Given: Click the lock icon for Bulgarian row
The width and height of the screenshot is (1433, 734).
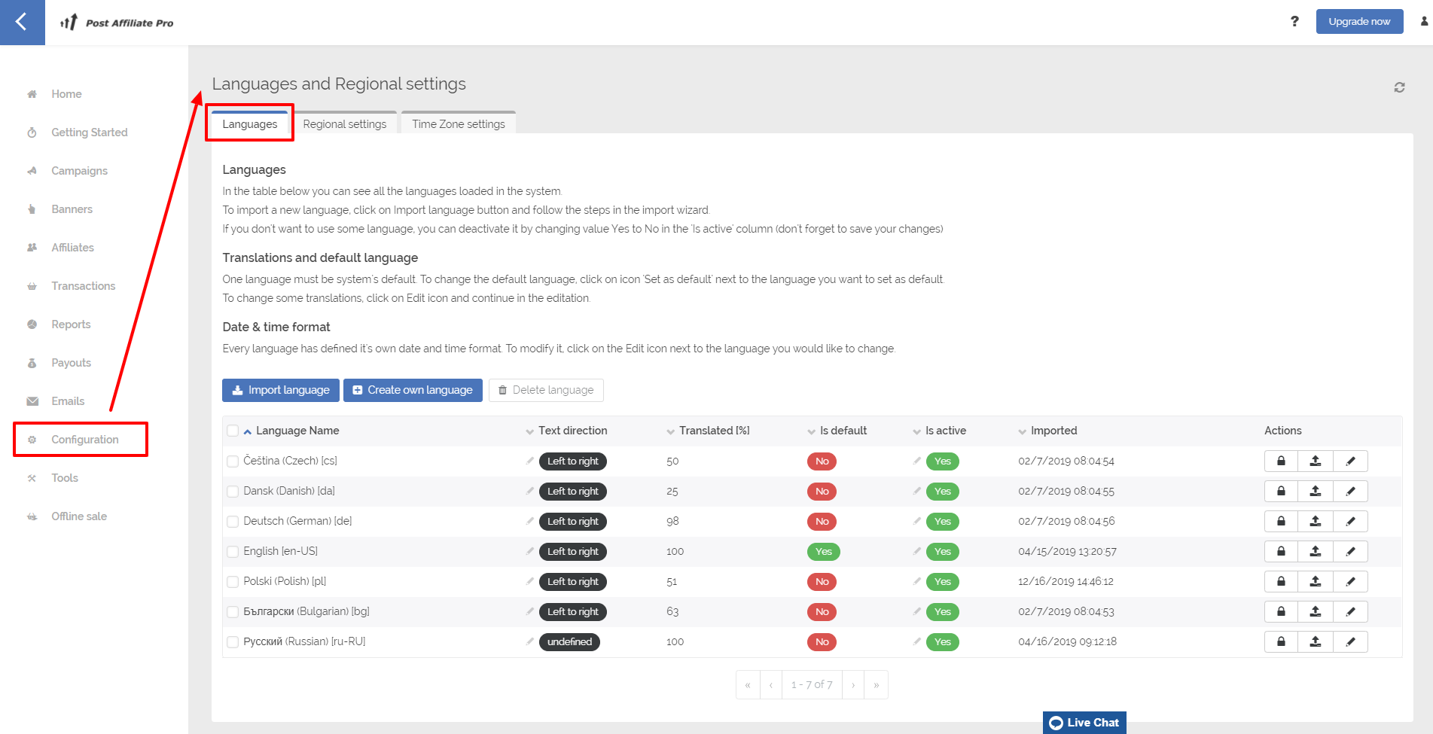Looking at the screenshot, I should (x=1281, y=611).
